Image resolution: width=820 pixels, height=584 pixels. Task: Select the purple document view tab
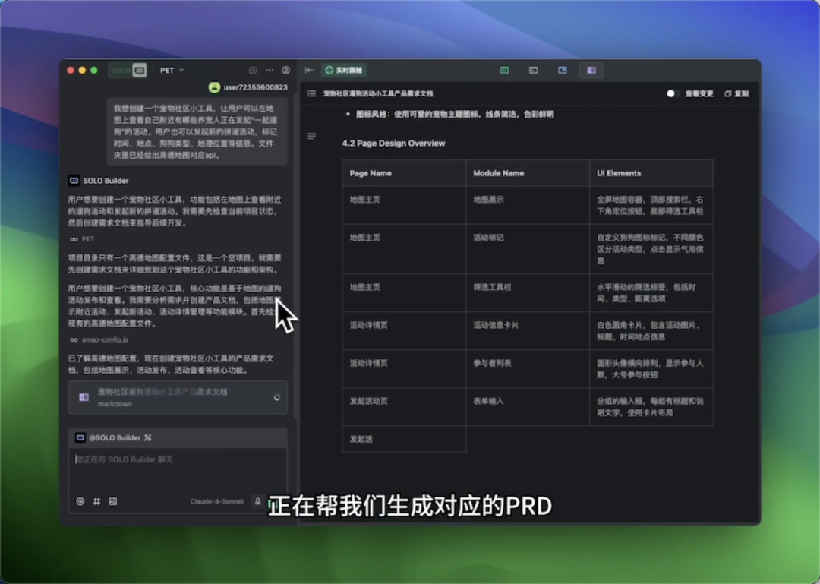[591, 70]
